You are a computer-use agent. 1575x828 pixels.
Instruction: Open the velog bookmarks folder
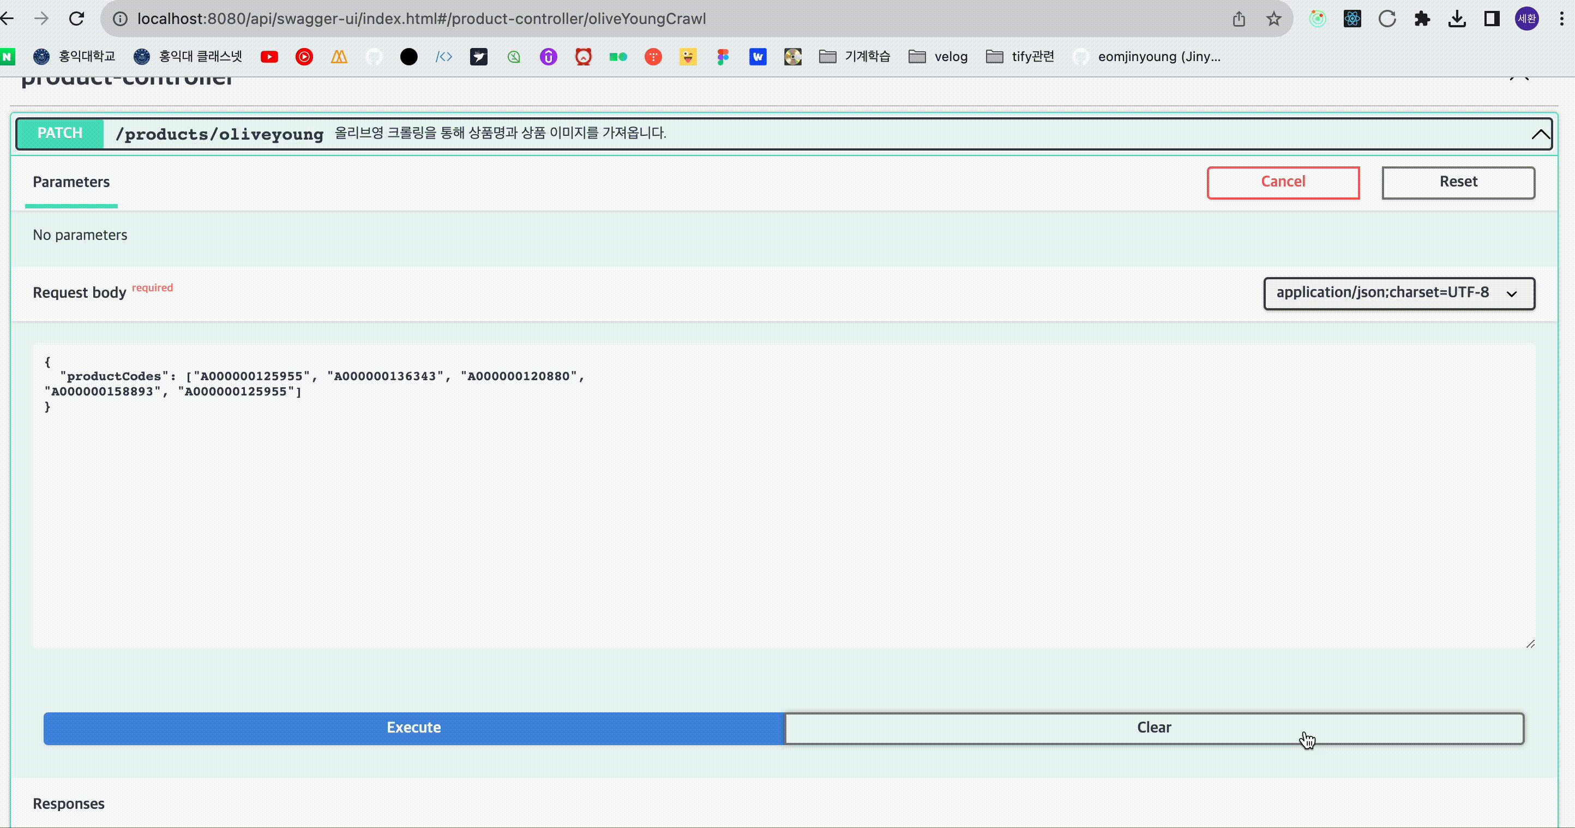939,57
